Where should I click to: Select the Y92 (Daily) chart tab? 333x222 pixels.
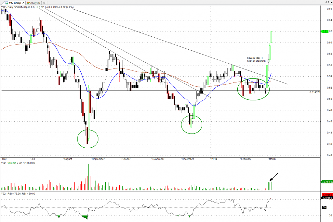15,2
